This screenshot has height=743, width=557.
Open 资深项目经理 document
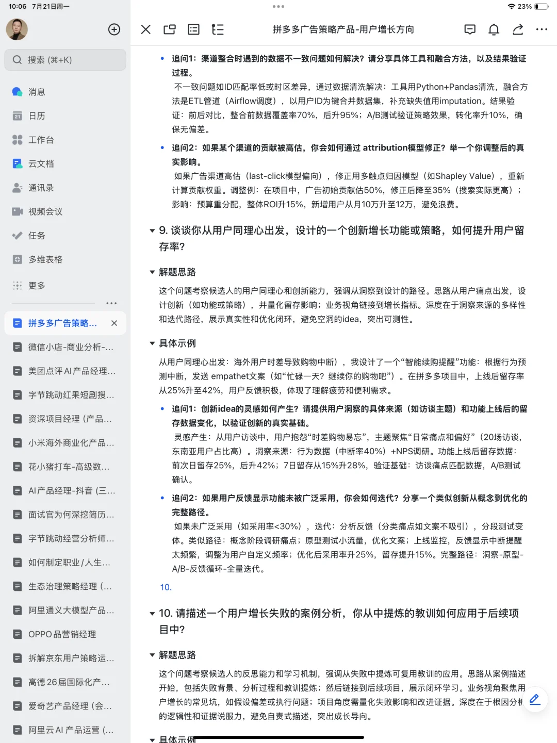[x=65, y=419]
